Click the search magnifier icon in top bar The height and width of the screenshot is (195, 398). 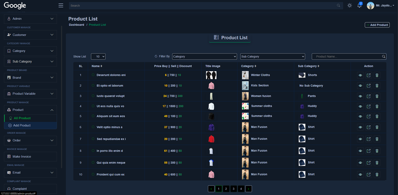point(338,6)
